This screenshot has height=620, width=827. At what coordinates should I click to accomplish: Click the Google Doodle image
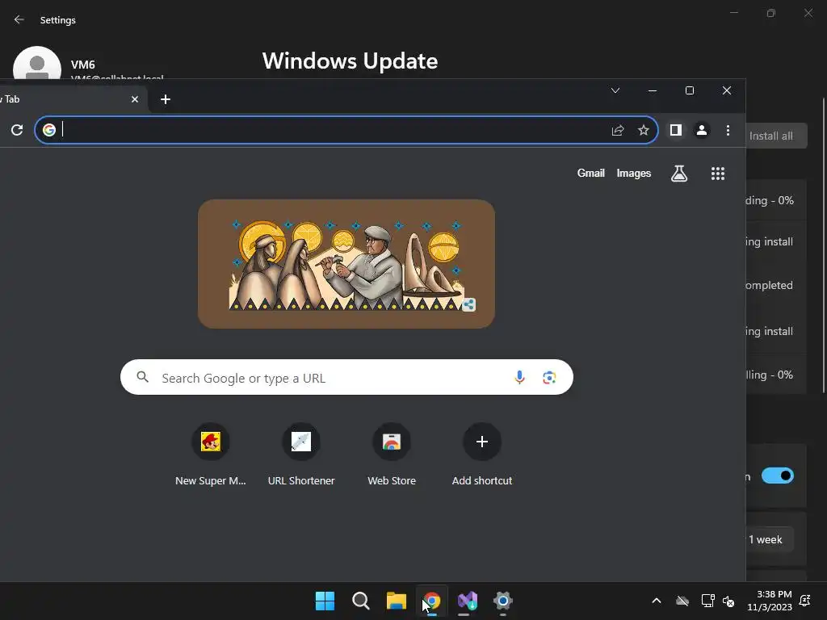click(x=346, y=264)
